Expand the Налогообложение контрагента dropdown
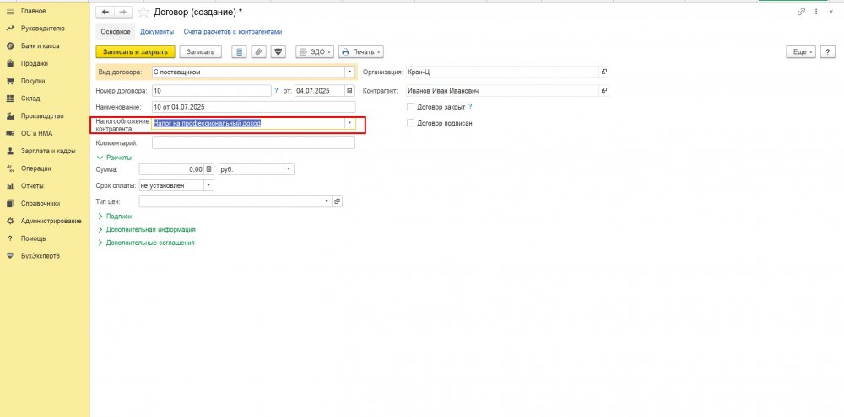This screenshot has width=844, height=417. pyautogui.click(x=349, y=123)
